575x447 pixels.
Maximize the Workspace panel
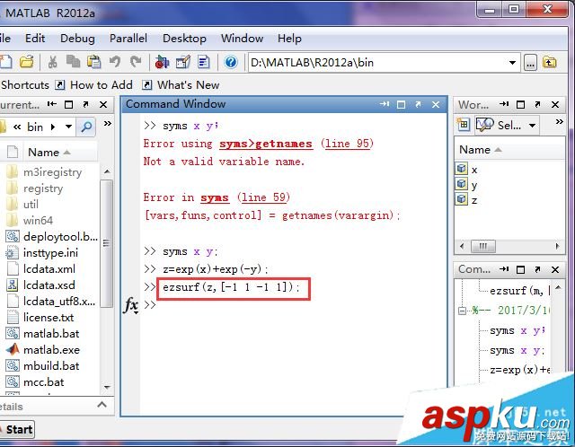click(520, 105)
